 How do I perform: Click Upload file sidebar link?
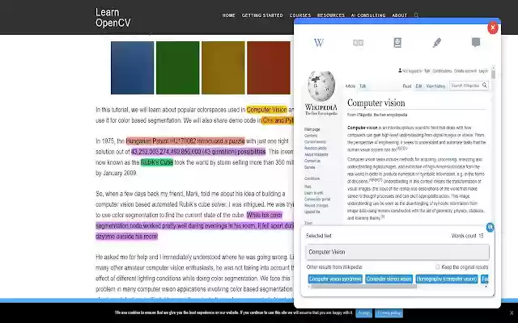tap(312, 212)
